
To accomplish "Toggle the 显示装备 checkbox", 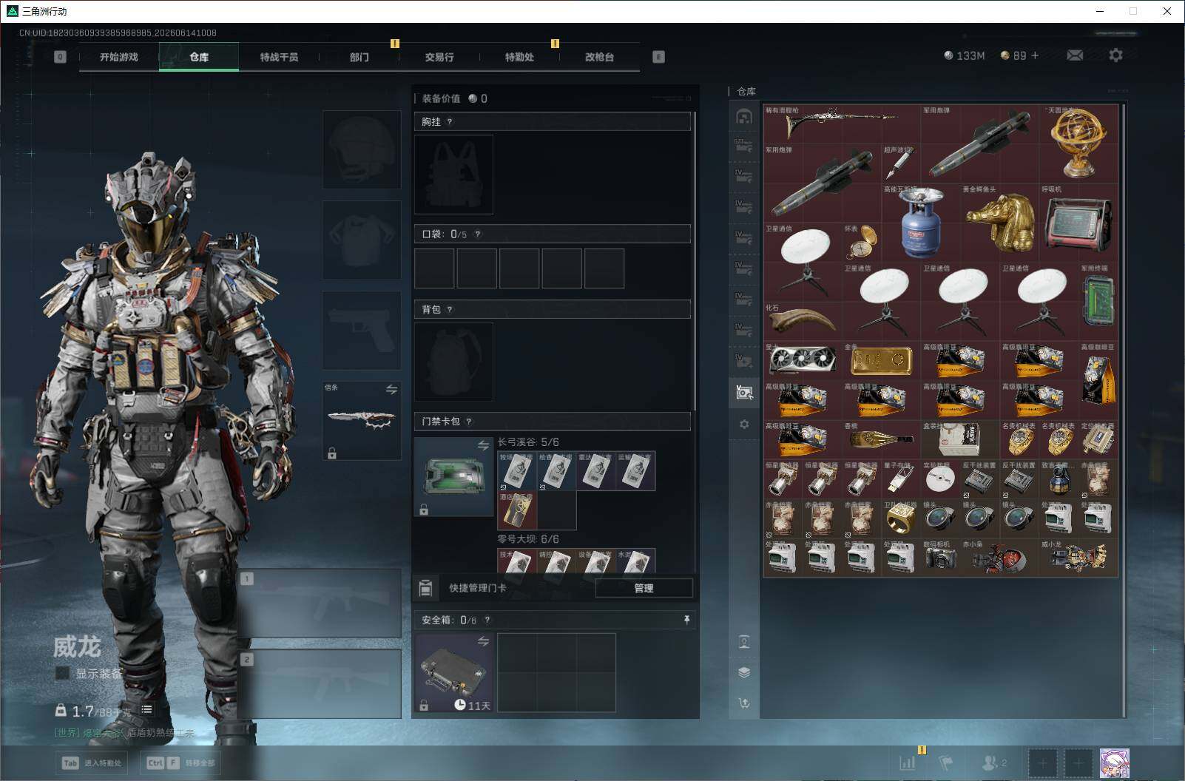I will tap(63, 673).
